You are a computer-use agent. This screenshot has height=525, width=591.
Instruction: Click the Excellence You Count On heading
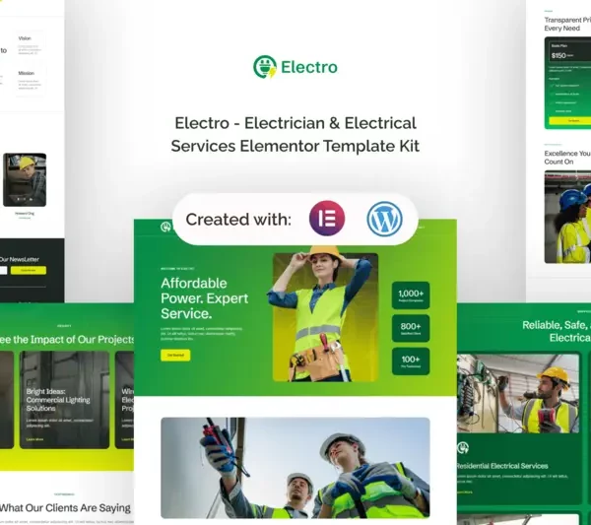tap(567, 158)
